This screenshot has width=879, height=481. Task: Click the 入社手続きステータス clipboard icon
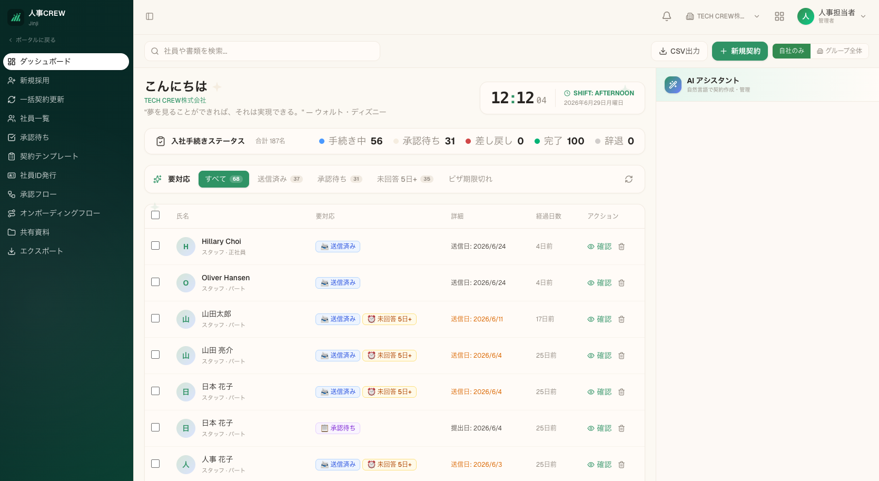161,141
